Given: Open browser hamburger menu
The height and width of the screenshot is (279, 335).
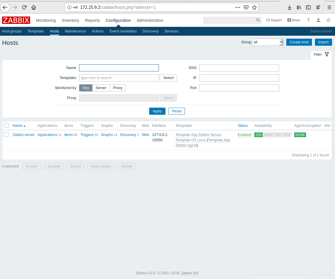Looking at the screenshot, I should point(329,7).
